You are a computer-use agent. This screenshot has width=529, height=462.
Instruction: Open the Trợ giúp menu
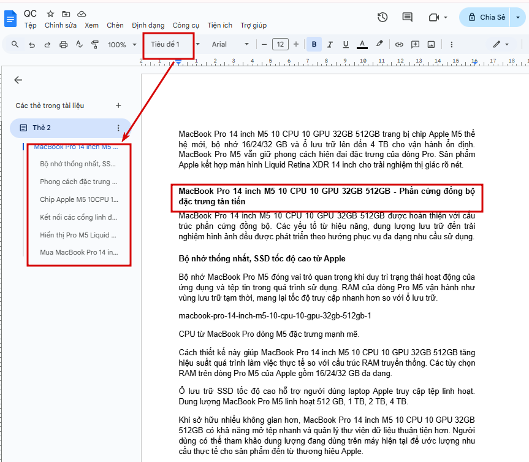(x=253, y=25)
